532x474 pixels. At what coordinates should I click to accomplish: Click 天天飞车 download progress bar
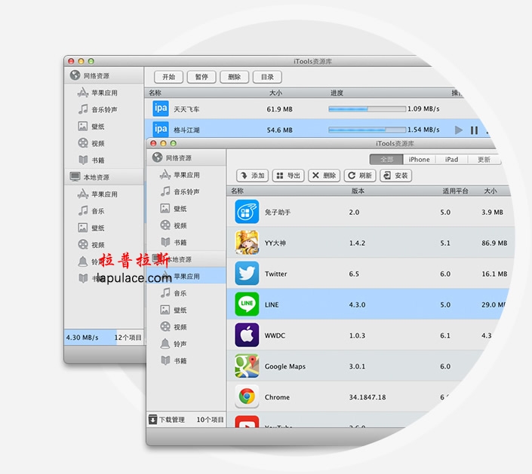367,109
